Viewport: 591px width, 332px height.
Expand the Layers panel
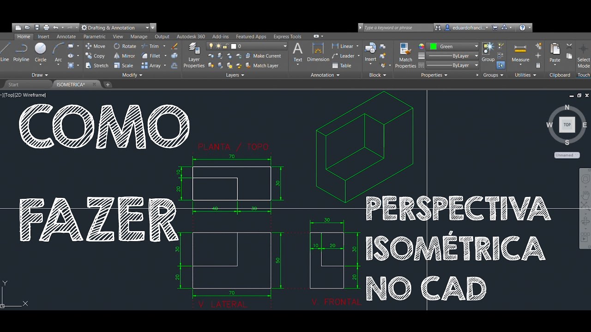click(235, 75)
